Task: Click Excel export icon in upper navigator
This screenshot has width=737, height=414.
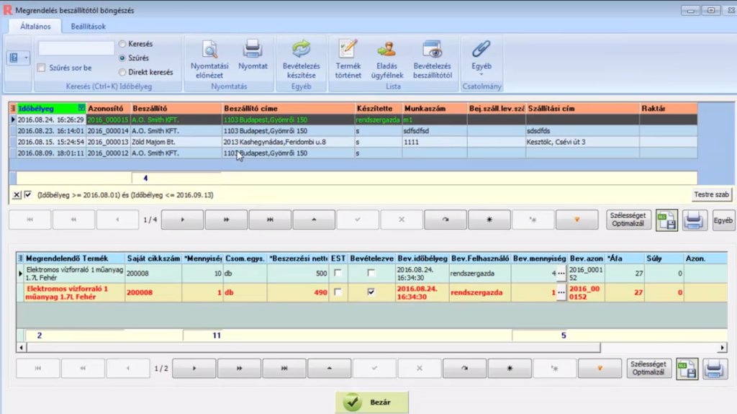Action: [x=666, y=220]
